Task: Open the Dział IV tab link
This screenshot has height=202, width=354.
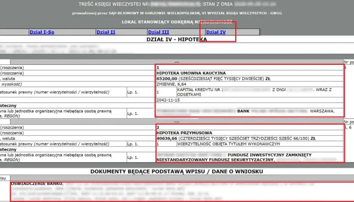Action: pos(216,32)
